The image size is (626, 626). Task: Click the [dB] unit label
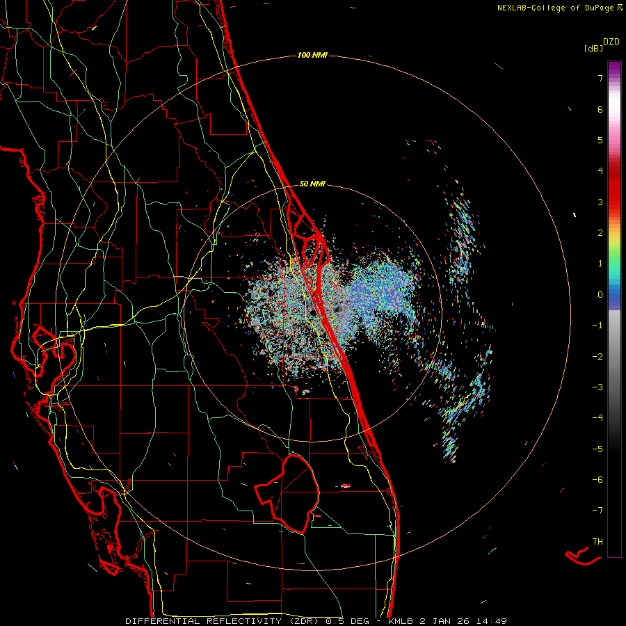click(x=593, y=48)
